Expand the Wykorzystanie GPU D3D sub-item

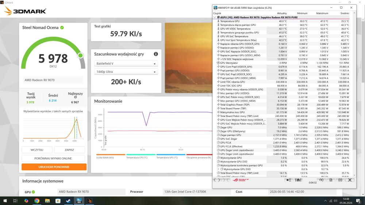218,169
